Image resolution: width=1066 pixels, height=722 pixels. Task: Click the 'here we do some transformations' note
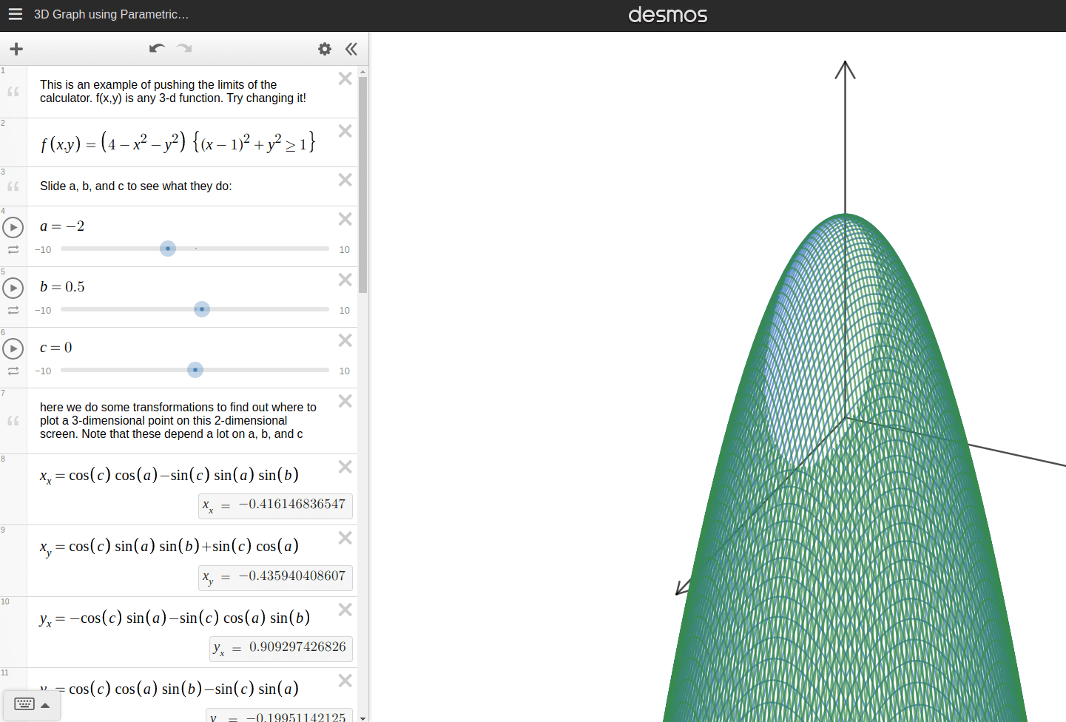(178, 421)
